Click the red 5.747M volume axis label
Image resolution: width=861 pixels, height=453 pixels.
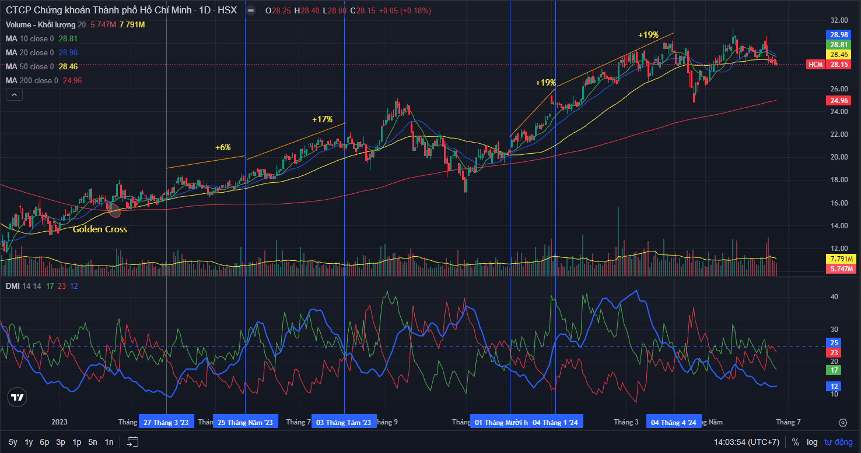(x=841, y=269)
